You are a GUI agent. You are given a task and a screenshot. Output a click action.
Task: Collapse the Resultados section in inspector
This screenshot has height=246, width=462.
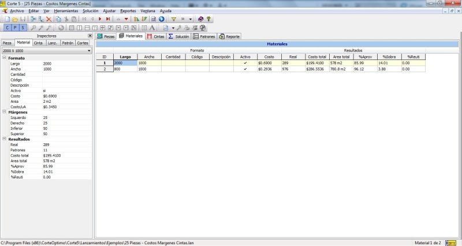(5, 139)
